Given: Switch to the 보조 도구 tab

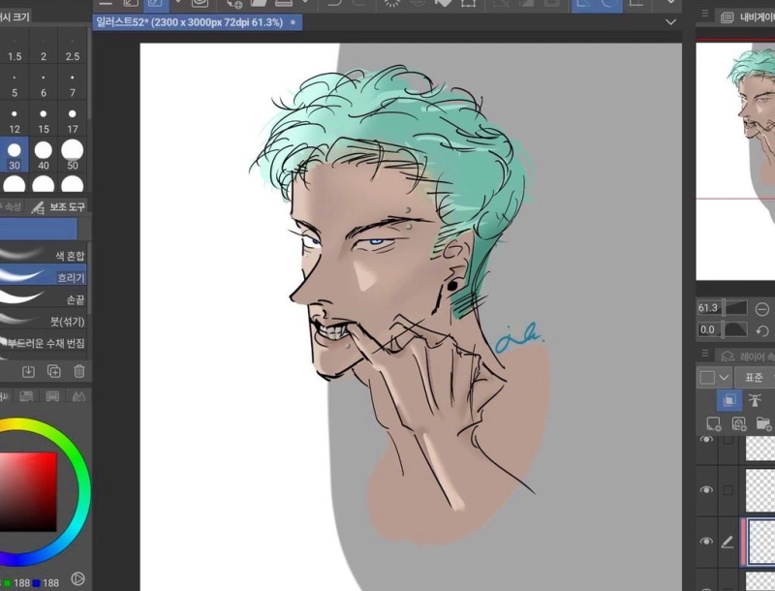Looking at the screenshot, I should (56, 207).
